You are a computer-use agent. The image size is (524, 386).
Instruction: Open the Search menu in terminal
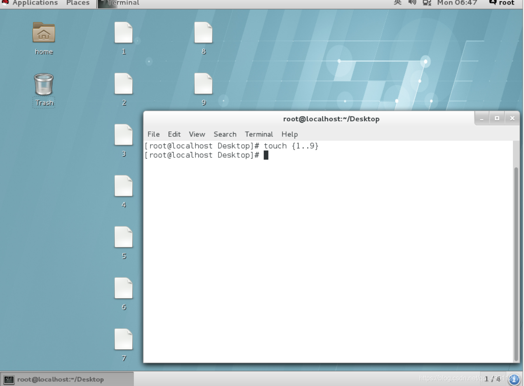[225, 134]
